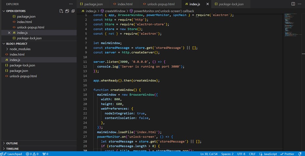305x156 pixels.
Task: Click the Save All icon in Open Editors
Action: [x=67, y=11]
